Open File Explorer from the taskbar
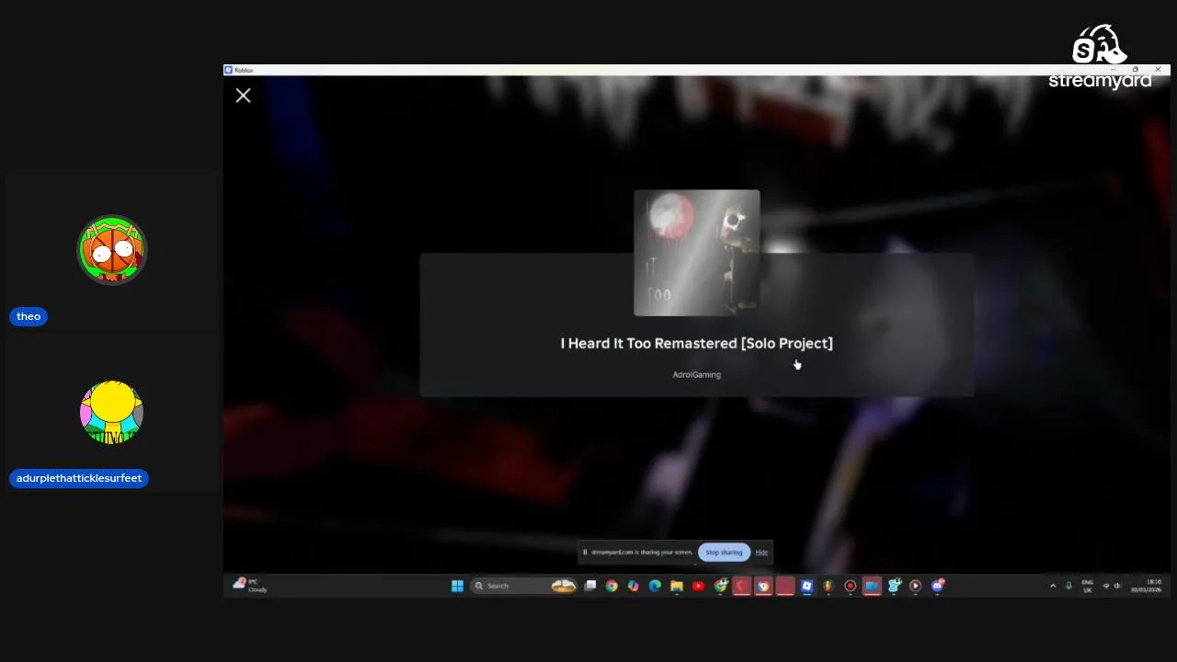 [x=677, y=586]
